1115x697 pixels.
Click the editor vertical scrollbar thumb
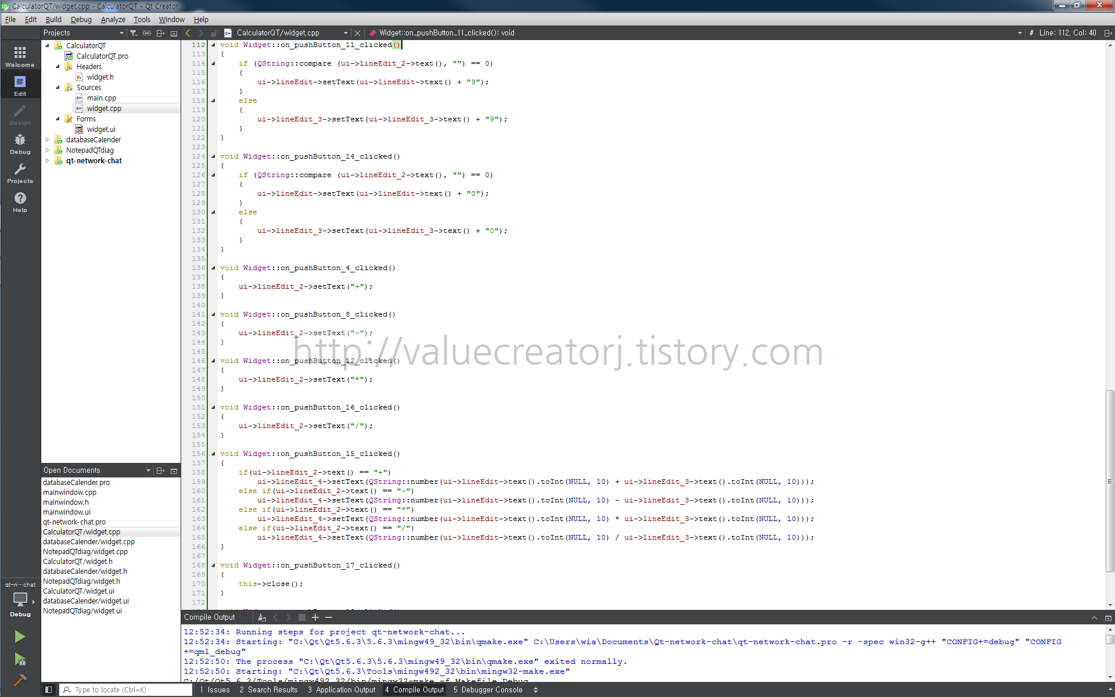pyautogui.click(x=1110, y=482)
